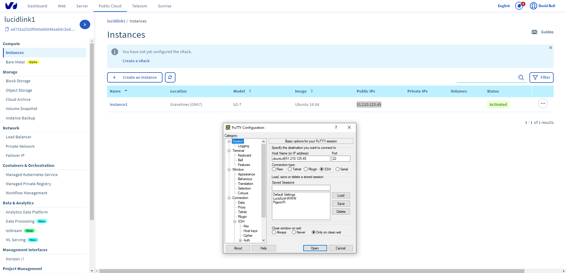The height and width of the screenshot is (273, 566).
Task: Select Serial connection type radio
Action: pos(337,169)
